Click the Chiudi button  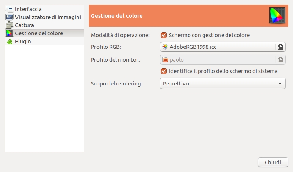tap(273, 162)
